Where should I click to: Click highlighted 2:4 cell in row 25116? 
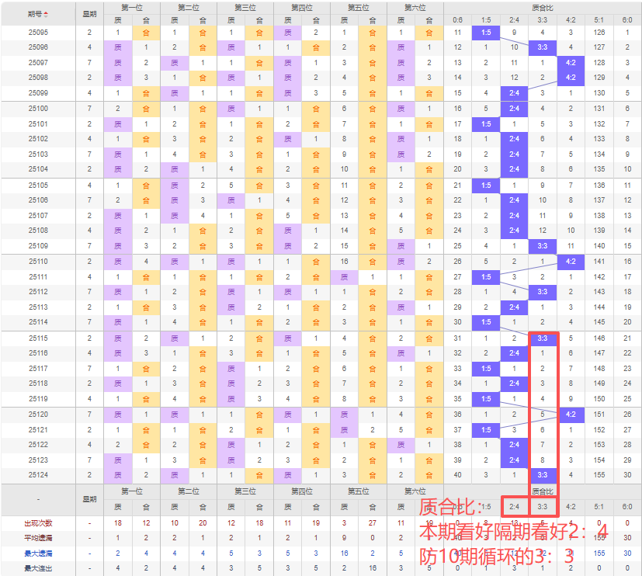point(514,353)
